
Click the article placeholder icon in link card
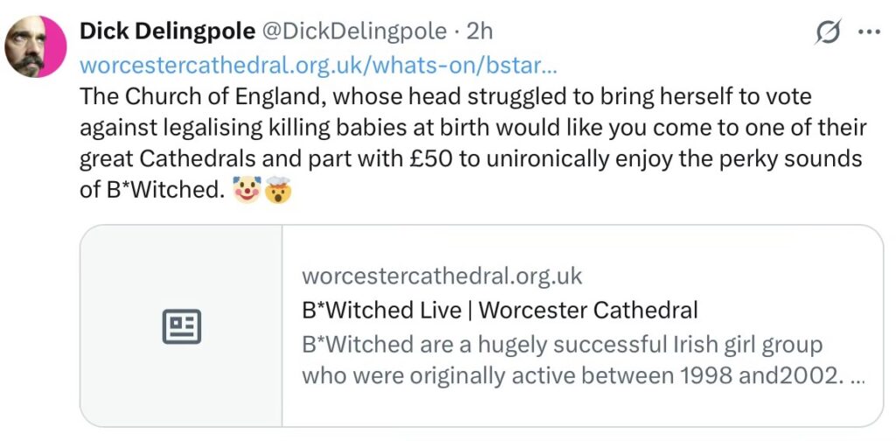point(182,326)
